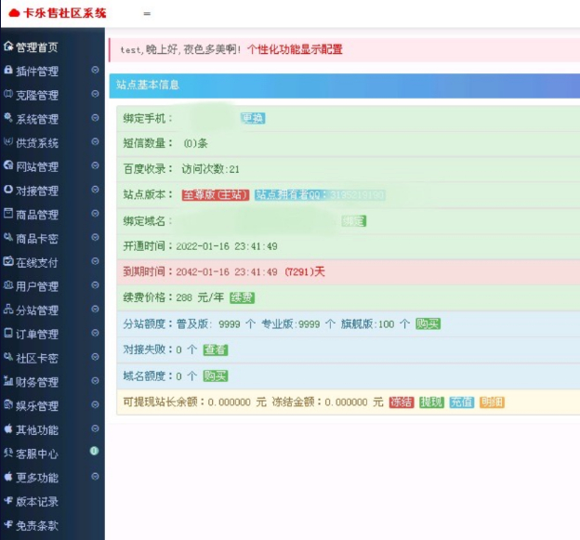Click the green 续费 renewal button
The height and width of the screenshot is (540, 580).
click(242, 297)
